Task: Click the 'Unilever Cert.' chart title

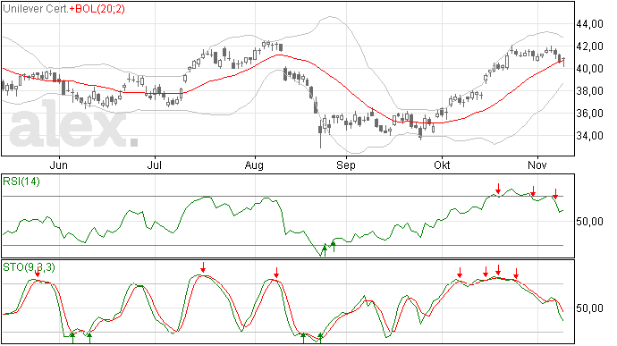Action: coord(36,9)
